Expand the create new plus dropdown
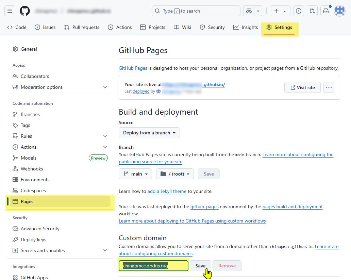 [x=280, y=11]
